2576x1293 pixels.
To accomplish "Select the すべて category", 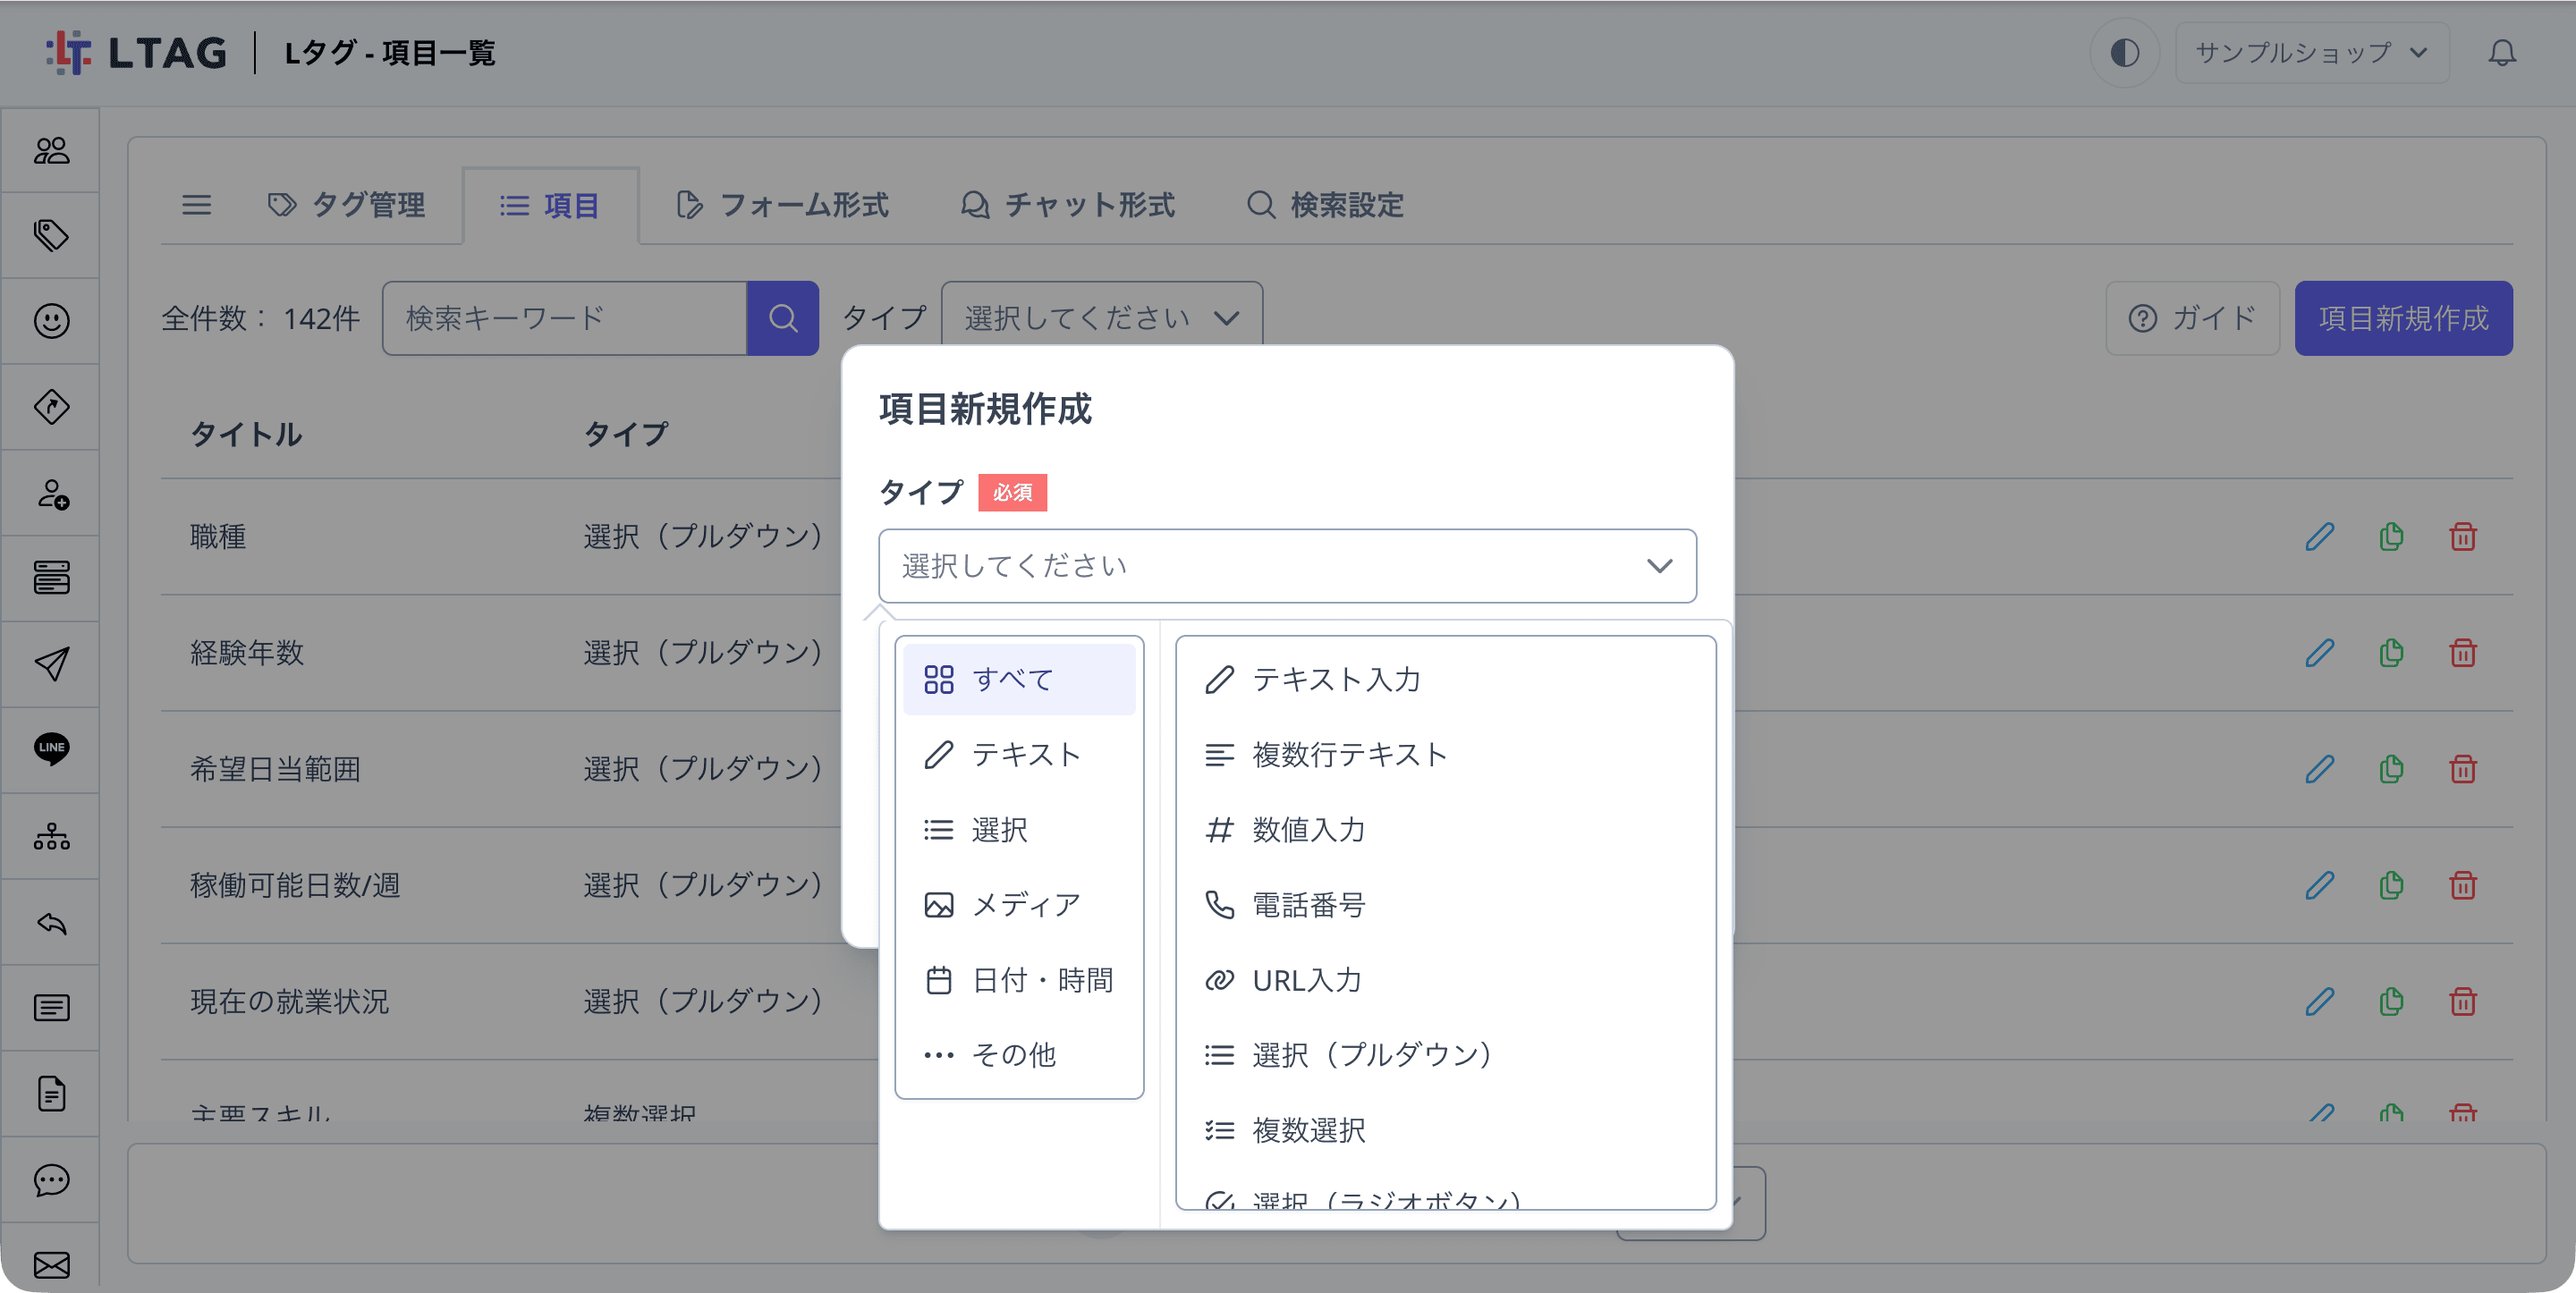I will [x=1019, y=680].
